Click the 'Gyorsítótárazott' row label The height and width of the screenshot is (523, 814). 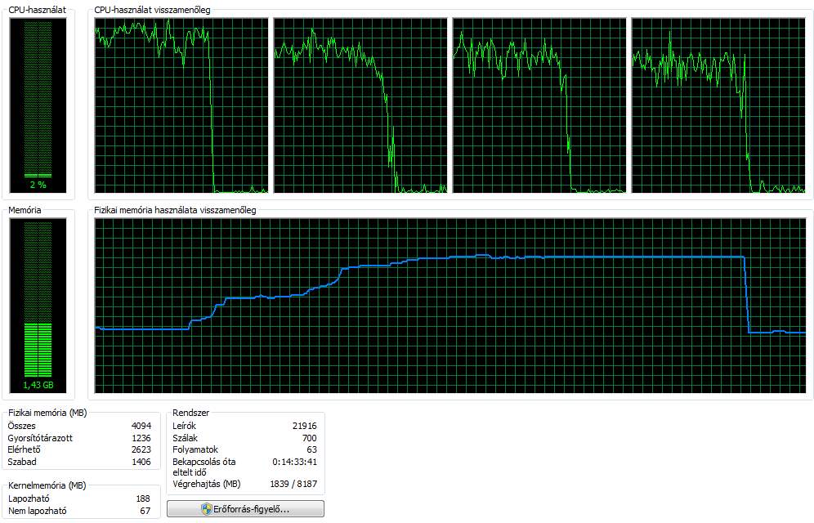pyautogui.click(x=40, y=438)
